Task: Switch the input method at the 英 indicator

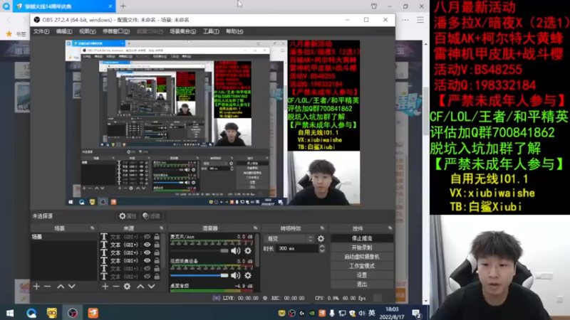Action: 371,313
